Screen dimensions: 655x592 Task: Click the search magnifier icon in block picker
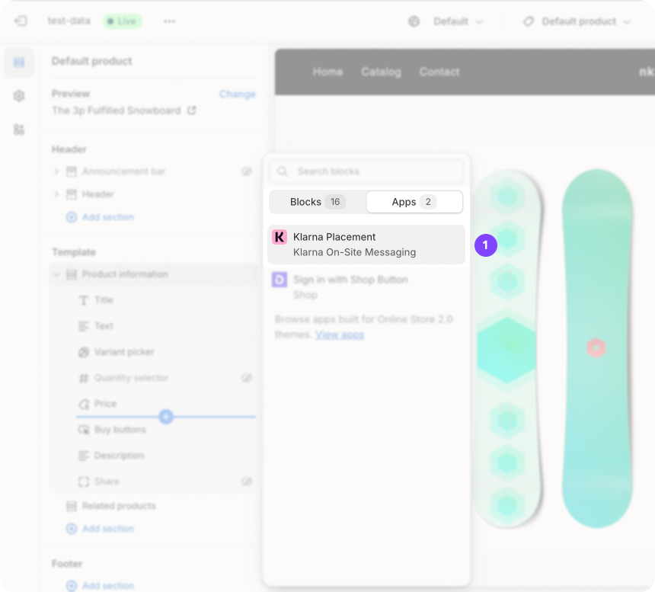[x=283, y=171]
